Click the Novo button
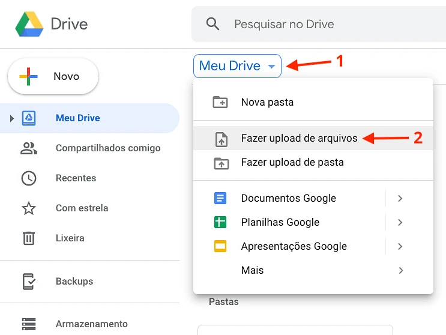The width and height of the screenshot is (446, 335). [x=53, y=76]
